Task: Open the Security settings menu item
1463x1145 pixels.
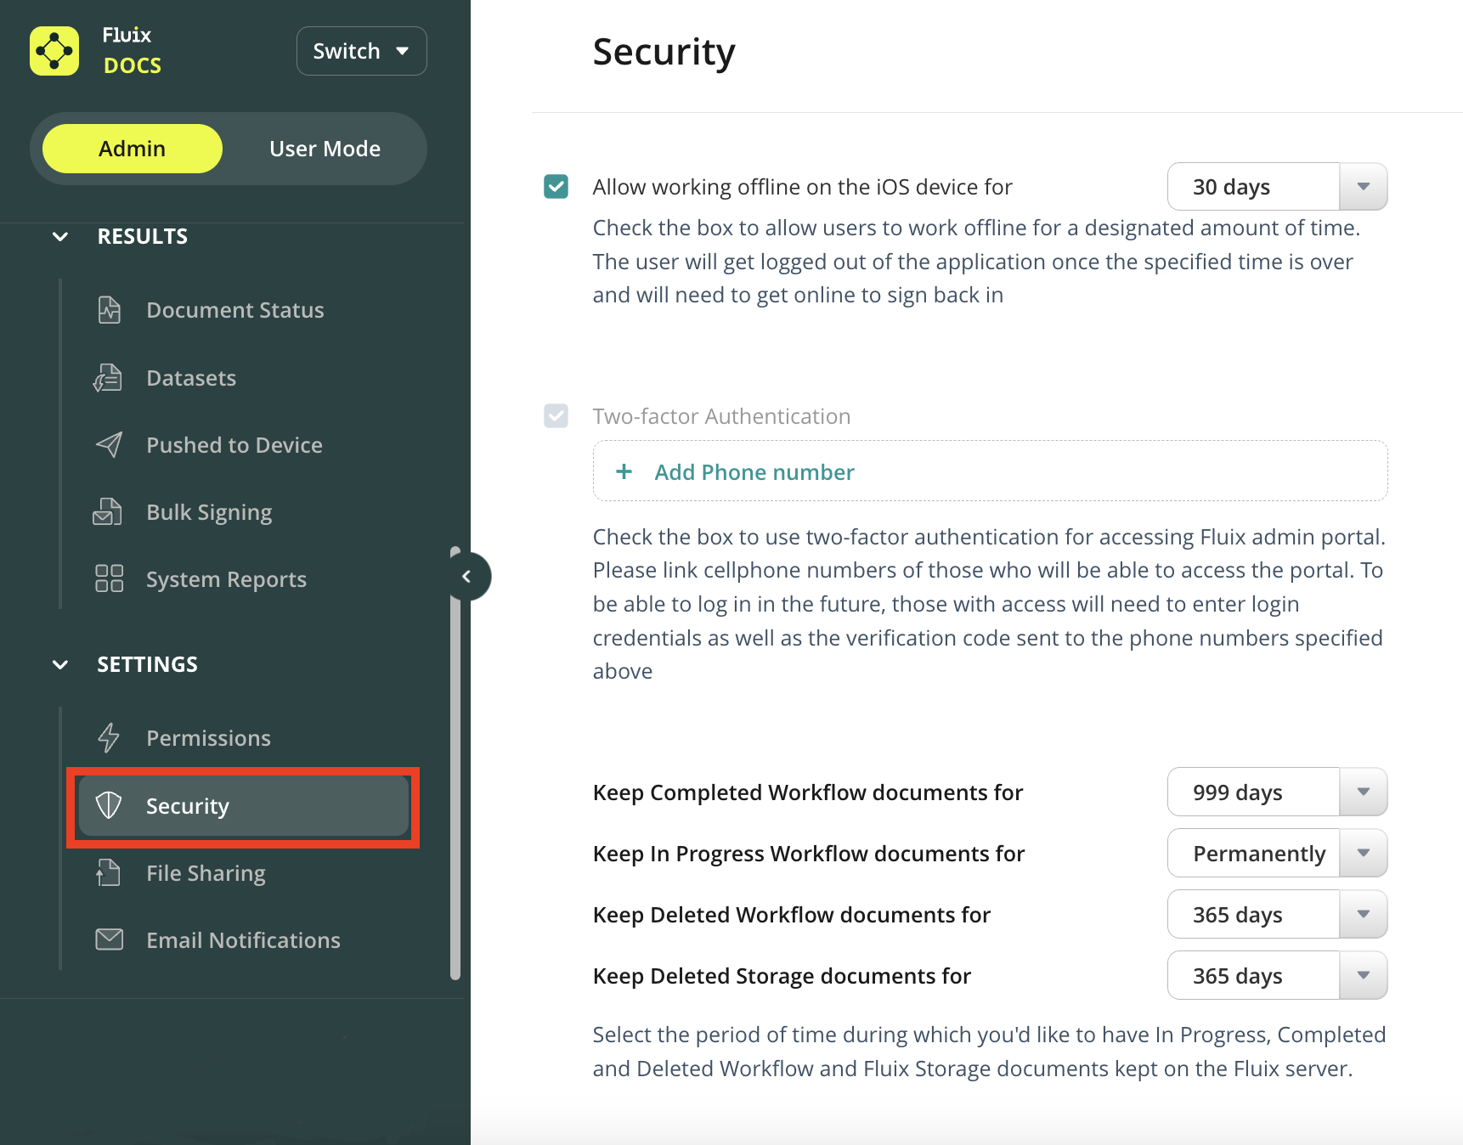Action: (x=243, y=806)
